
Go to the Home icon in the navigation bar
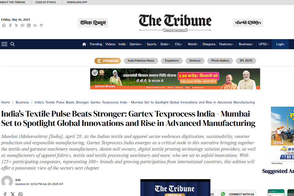point(84,44)
